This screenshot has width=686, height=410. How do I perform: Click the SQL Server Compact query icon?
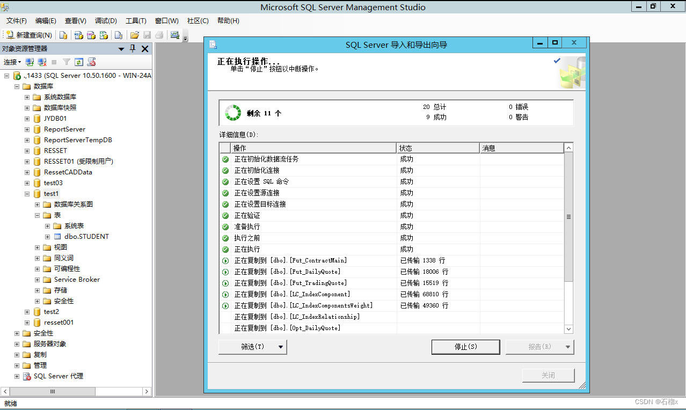pyautogui.click(x=118, y=35)
